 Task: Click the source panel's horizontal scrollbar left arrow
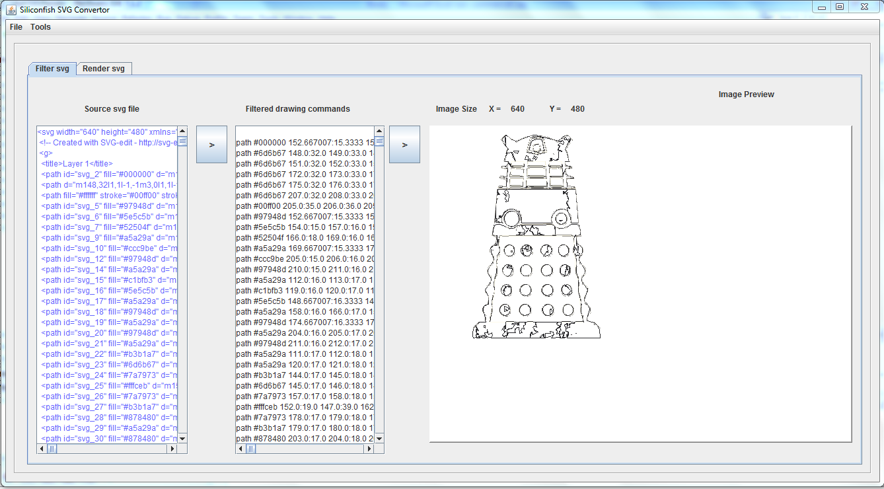pyautogui.click(x=42, y=449)
